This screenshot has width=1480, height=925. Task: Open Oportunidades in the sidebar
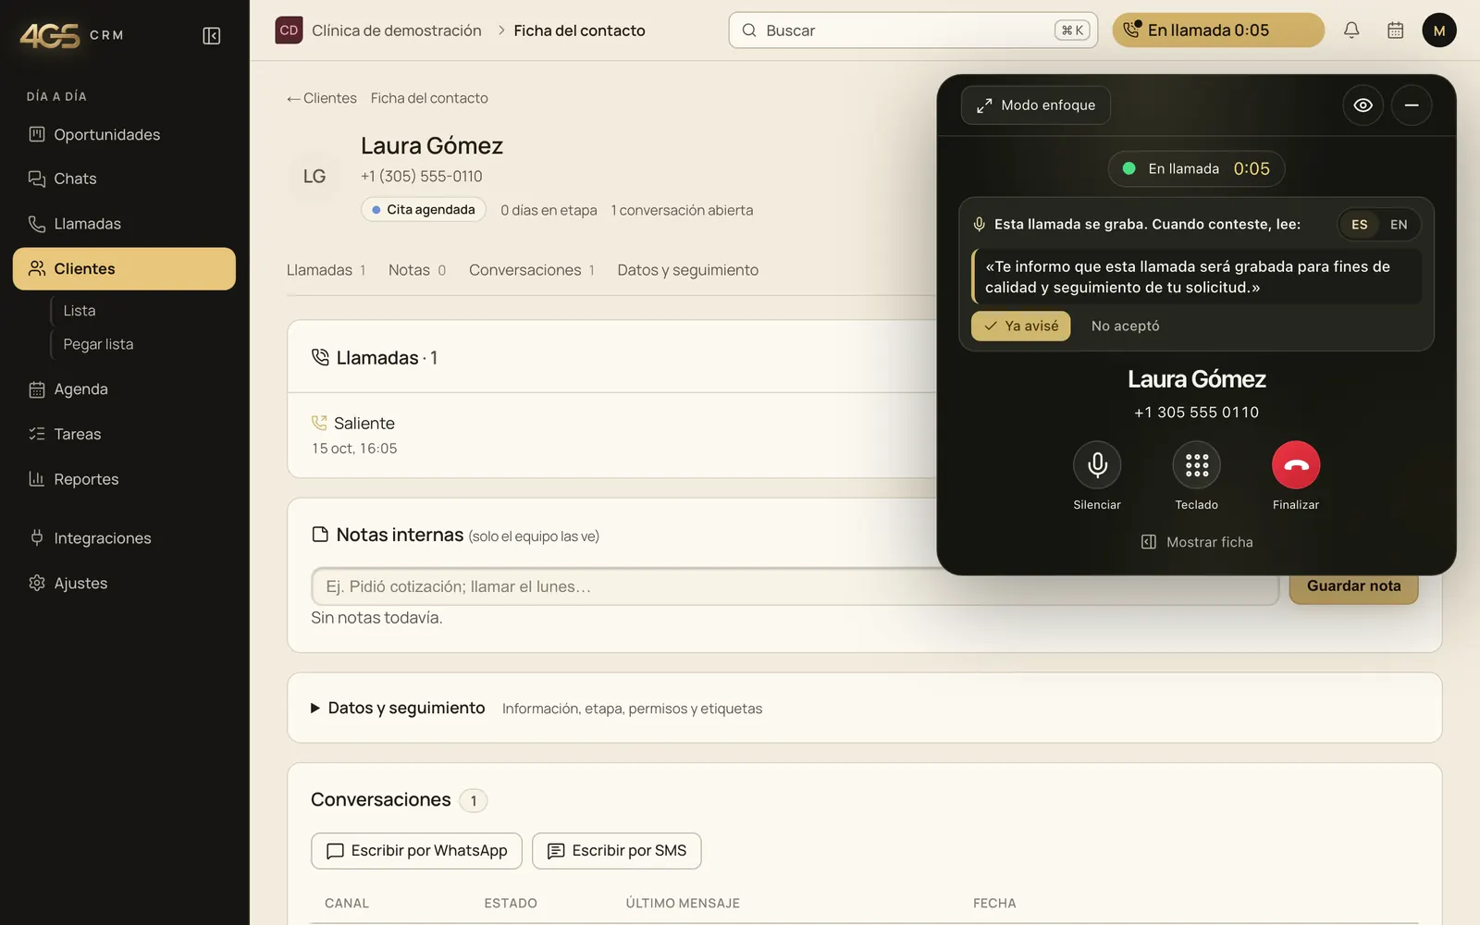(x=124, y=134)
